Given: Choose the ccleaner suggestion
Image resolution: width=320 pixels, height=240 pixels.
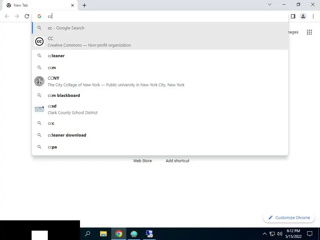Looking at the screenshot, I should (160, 56).
